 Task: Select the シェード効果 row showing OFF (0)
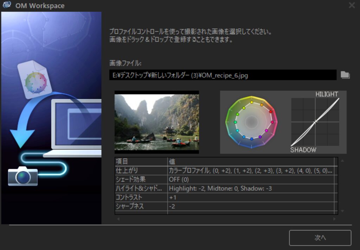tap(224, 180)
